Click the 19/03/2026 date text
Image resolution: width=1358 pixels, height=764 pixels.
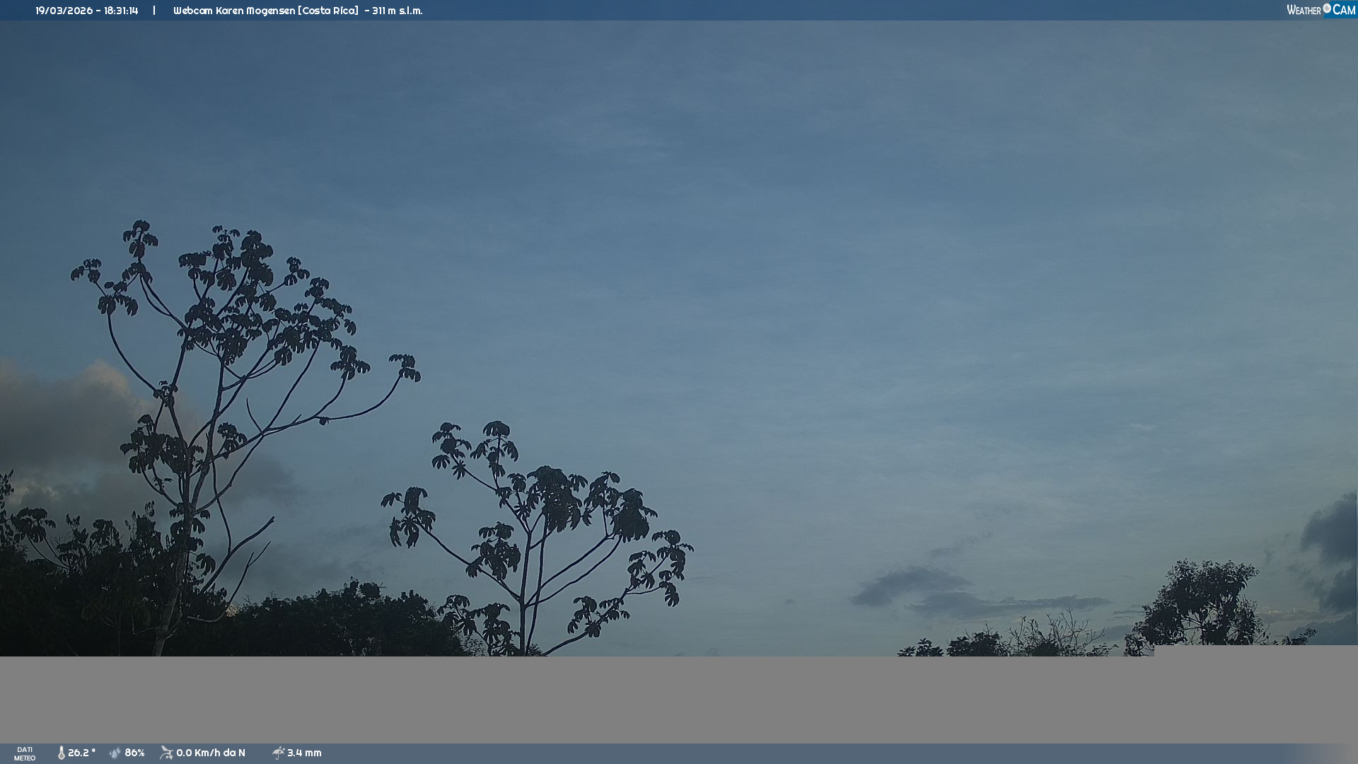64,11
